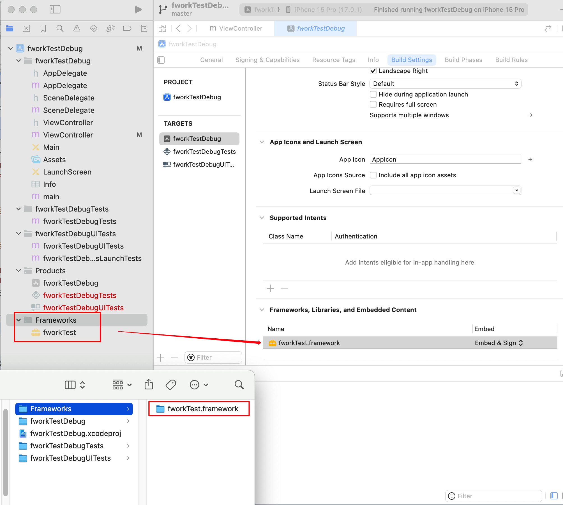Viewport: 563px width, 505px height.
Task: Open the Breakpoint navigator icon
Action: (127, 28)
